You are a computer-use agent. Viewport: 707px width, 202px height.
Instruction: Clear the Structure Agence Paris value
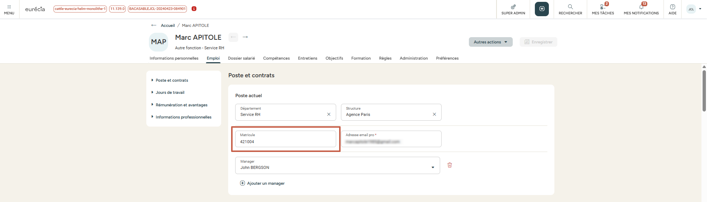(x=434, y=114)
